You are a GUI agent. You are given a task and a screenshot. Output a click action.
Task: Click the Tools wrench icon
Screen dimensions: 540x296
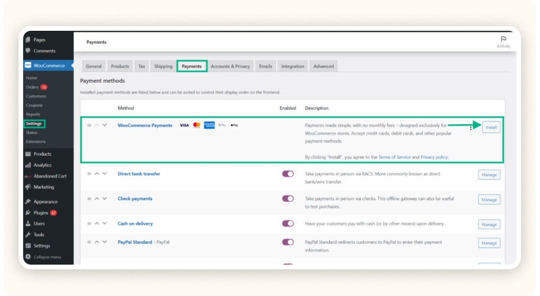(x=28, y=234)
